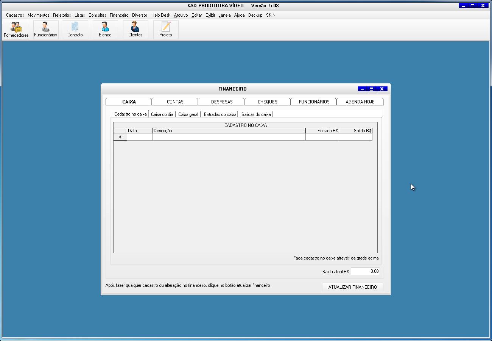Switch to Entradas do caixa subtab
The height and width of the screenshot is (341, 492).
tap(220, 114)
